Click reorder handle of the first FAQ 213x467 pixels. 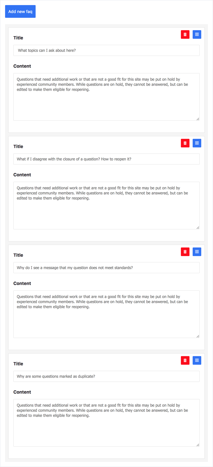(197, 34)
